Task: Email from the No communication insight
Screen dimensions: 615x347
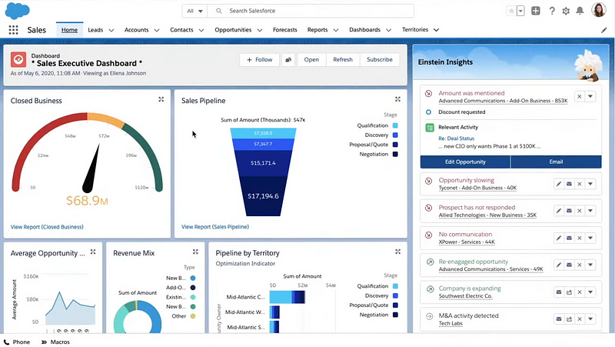Action: 569,238
